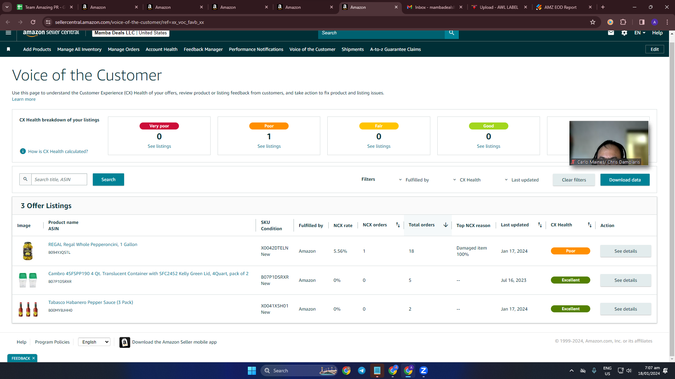Expand the CX Health filter
The height and width of the screenshot is (379, 675).
coord(467,180)
